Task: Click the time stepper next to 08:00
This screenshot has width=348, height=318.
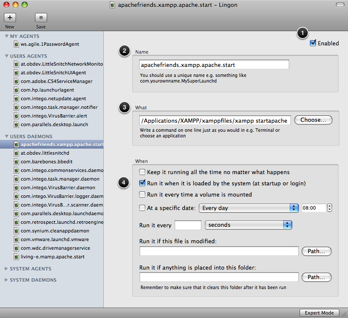Action: 329,208
